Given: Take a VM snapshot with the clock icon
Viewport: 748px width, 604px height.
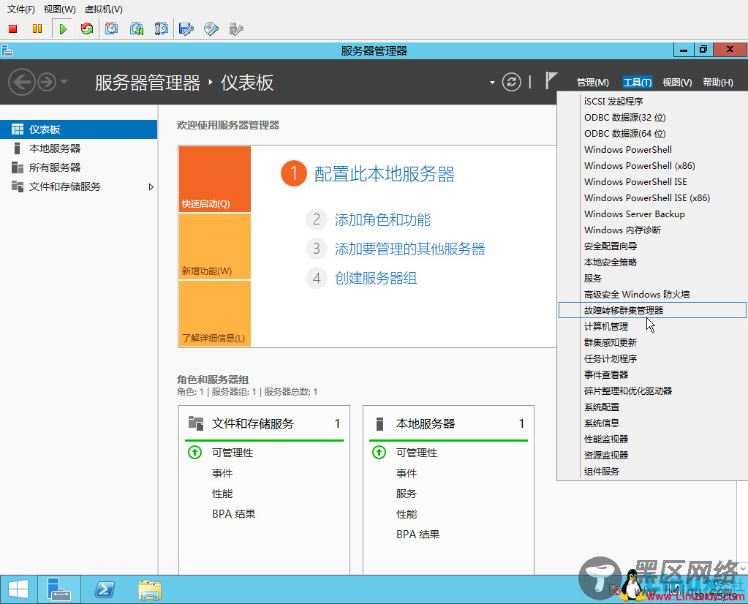Looking at the screenshot, I should pos(112,29).
